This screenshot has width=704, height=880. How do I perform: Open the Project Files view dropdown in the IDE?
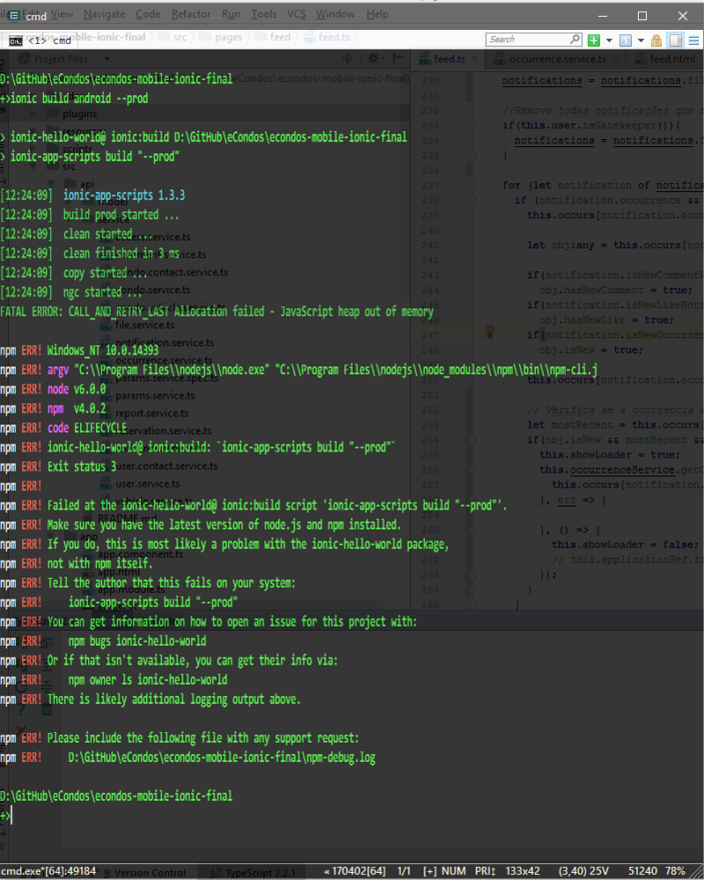tap(106, 59)
